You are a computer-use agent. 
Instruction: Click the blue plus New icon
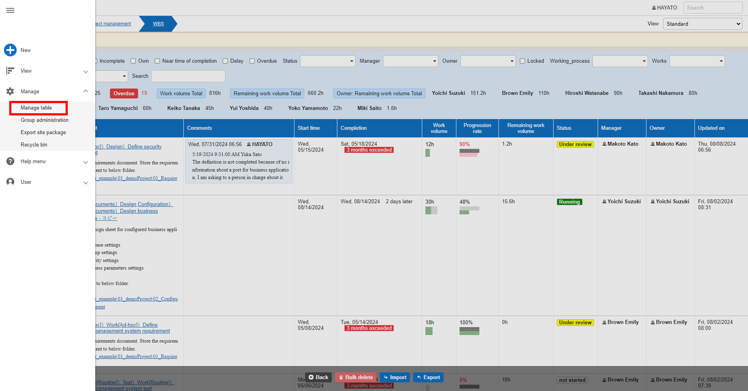point(10,50)
